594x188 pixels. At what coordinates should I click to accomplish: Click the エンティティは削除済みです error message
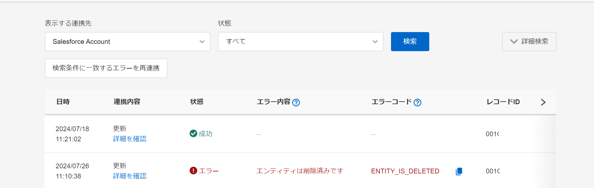300,171
